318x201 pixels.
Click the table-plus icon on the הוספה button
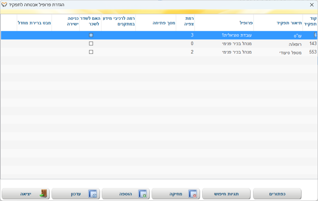143,194
